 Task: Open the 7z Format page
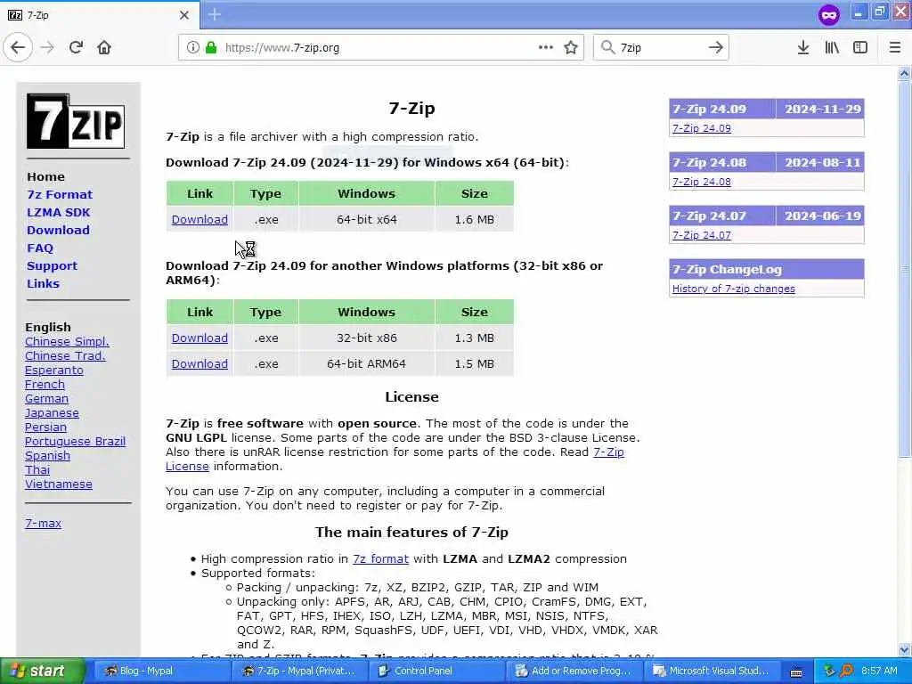[60, 195]
